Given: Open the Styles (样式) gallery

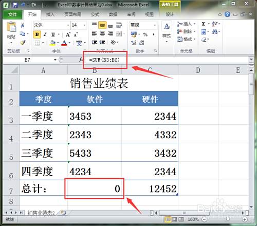Looking at the screenshot, I should 167,31.
